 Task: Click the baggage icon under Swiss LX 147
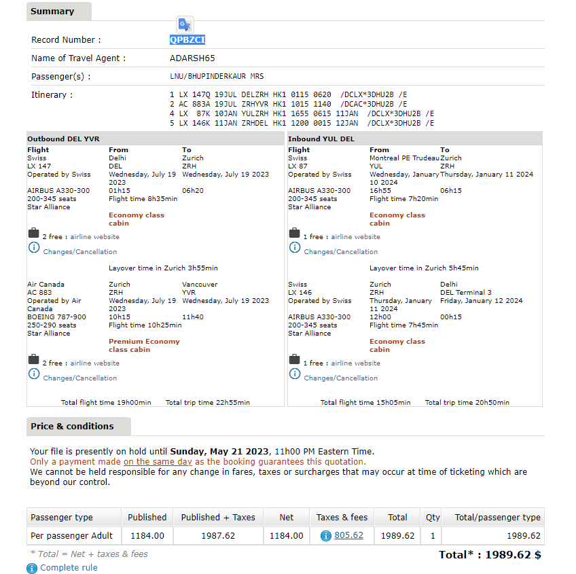pos(33,234)
